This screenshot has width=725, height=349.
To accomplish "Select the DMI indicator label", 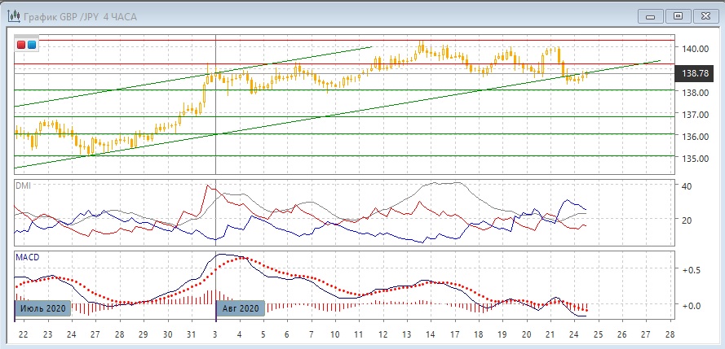I will (23, 185).
